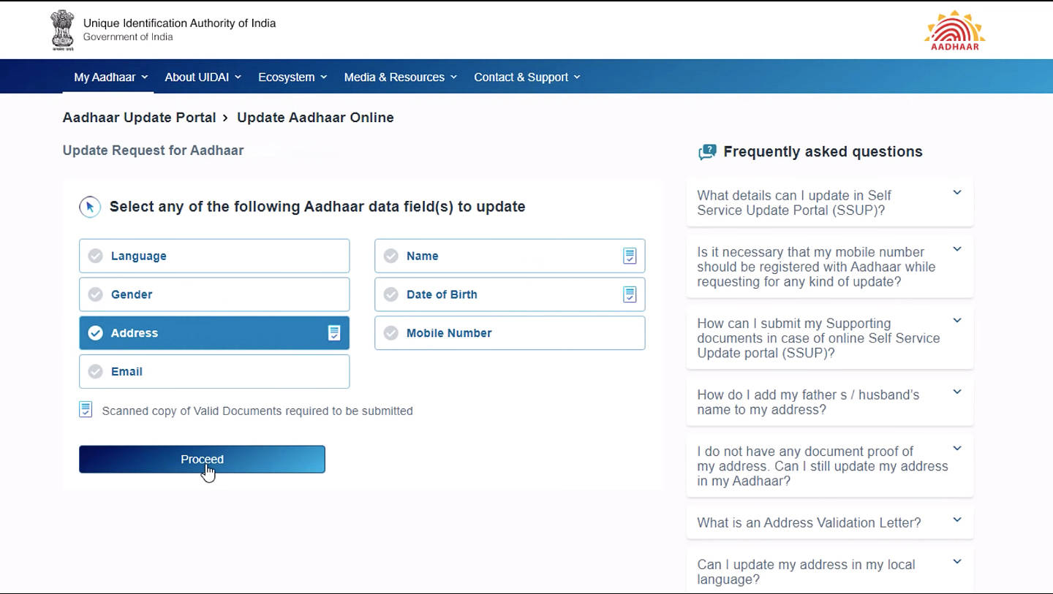
Task: Expand the Address Validation Letter question
Action: pyautogui.click(x=956, y=521)
